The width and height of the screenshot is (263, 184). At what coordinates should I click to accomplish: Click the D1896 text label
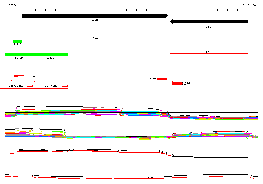186,84
